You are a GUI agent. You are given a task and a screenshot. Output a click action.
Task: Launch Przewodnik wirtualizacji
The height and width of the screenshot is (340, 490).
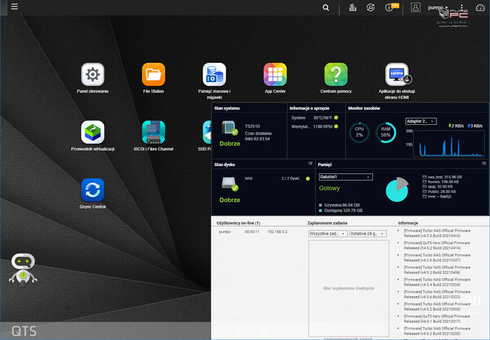92,132
